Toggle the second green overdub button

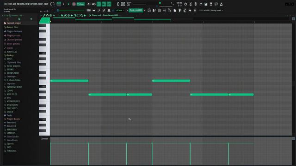coord(104,4)
